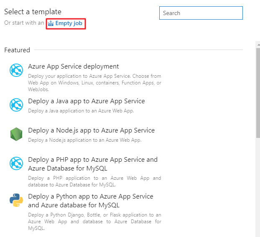Pick the PHP app with MySQL template title

pos(93,164)
